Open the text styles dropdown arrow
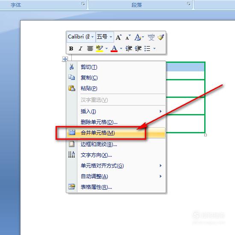The height and width of the screenshot is (235, 235). [143, 37]
